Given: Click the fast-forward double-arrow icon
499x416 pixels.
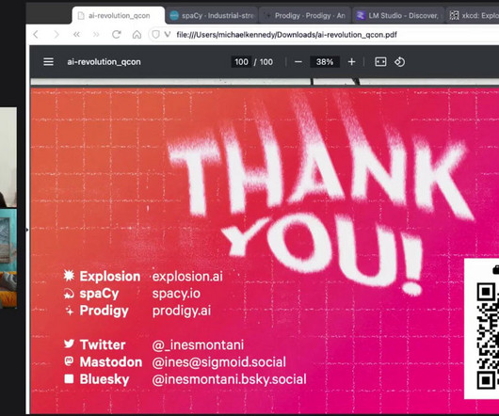Looking at the screenshot, I should [96, 34].
